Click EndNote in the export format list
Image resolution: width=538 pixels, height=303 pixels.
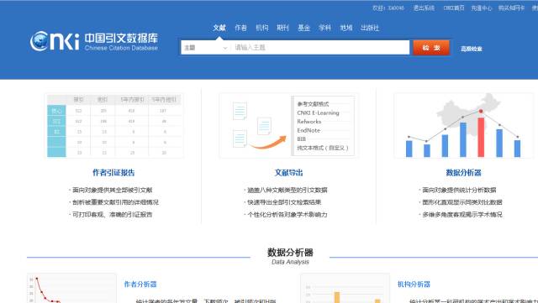309,130
